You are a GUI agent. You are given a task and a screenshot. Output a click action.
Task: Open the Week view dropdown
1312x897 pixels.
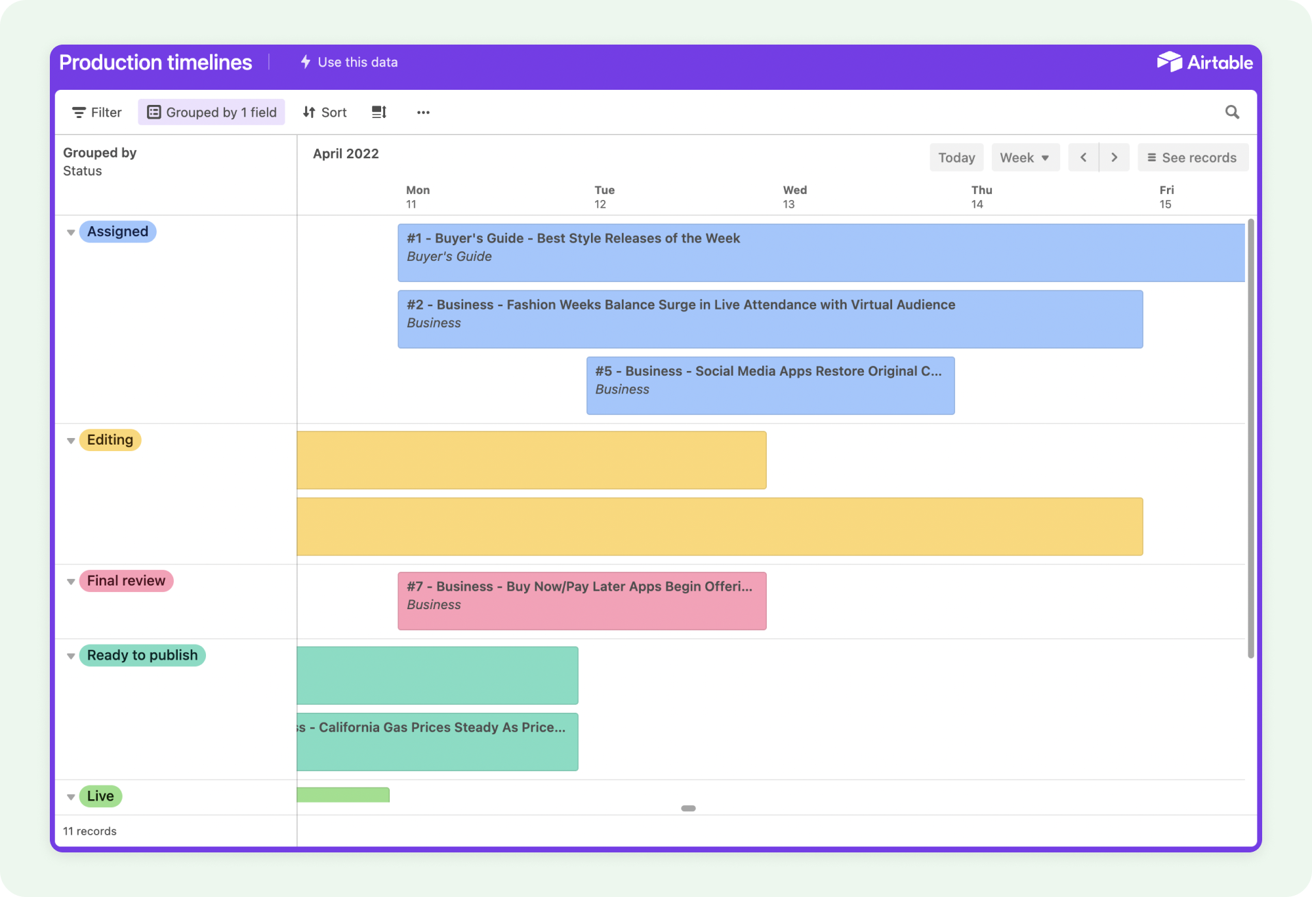[1025, 157]
